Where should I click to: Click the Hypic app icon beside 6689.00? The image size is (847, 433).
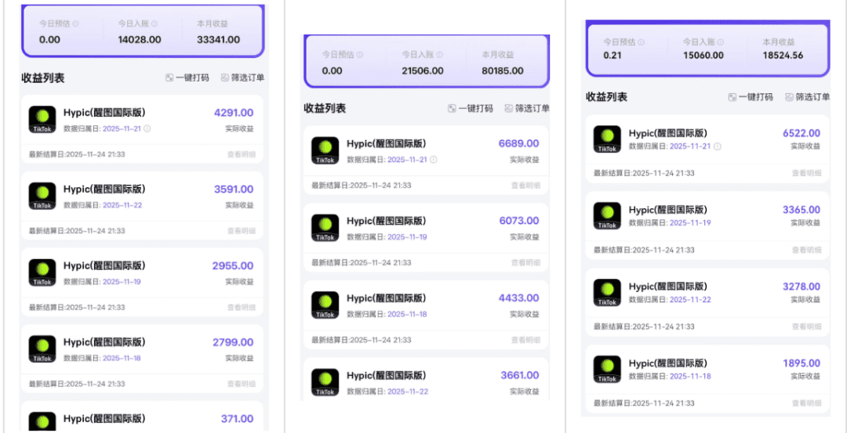click(325, 150)
